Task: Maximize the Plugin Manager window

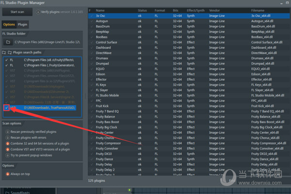Action: pyautogui.click(x=287, y=3)
